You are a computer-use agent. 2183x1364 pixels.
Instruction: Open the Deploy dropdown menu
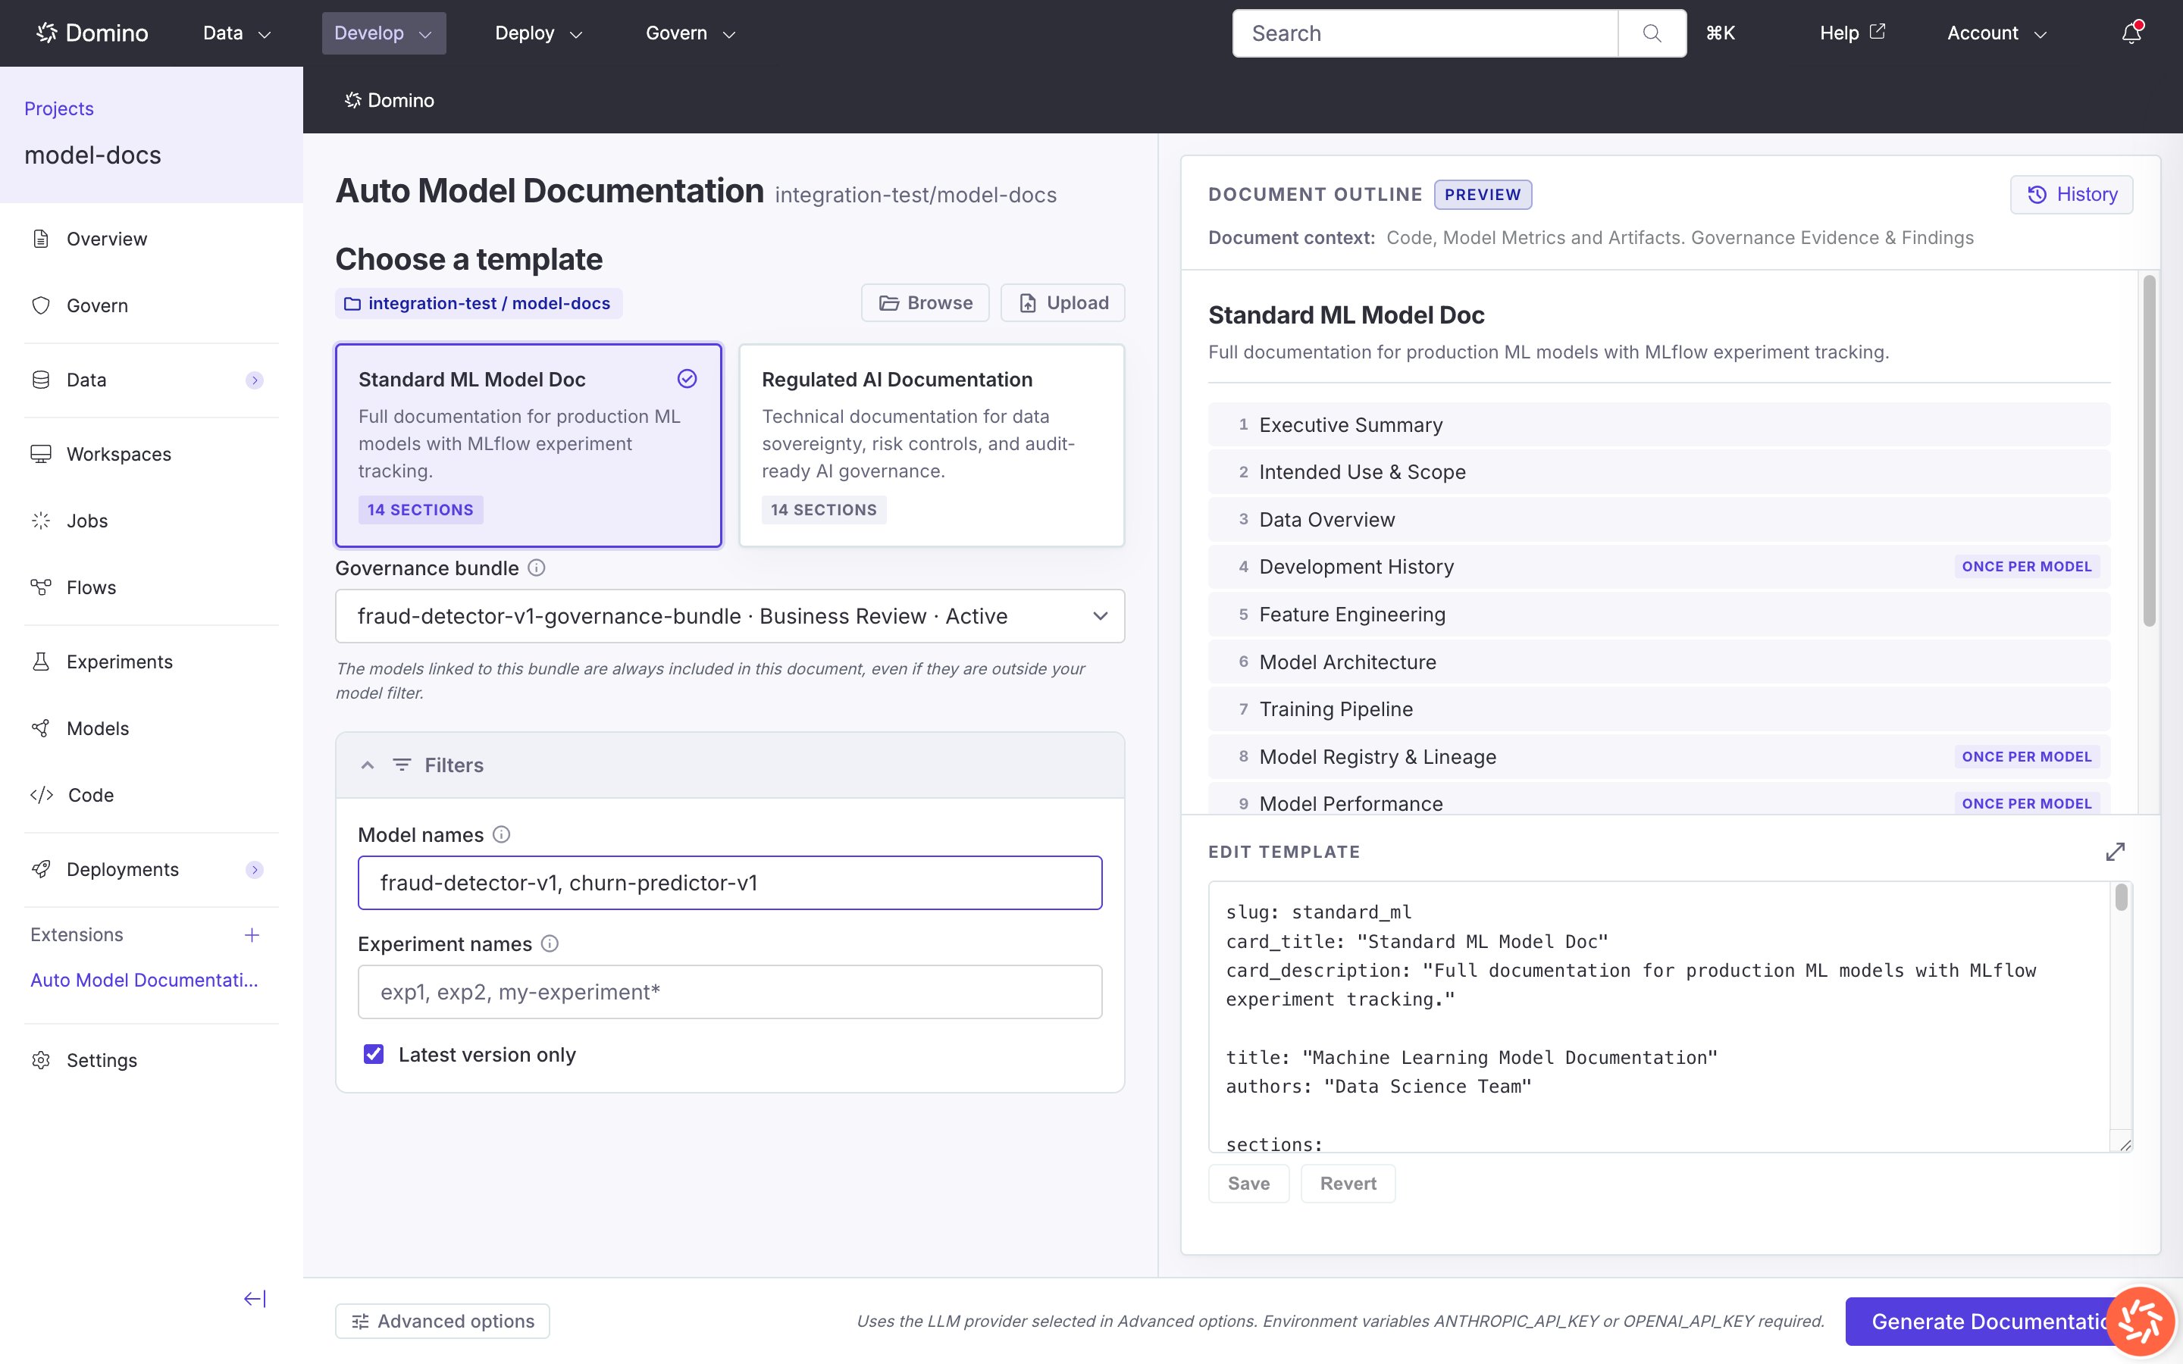pyautogui.click(x=538, y=33)
